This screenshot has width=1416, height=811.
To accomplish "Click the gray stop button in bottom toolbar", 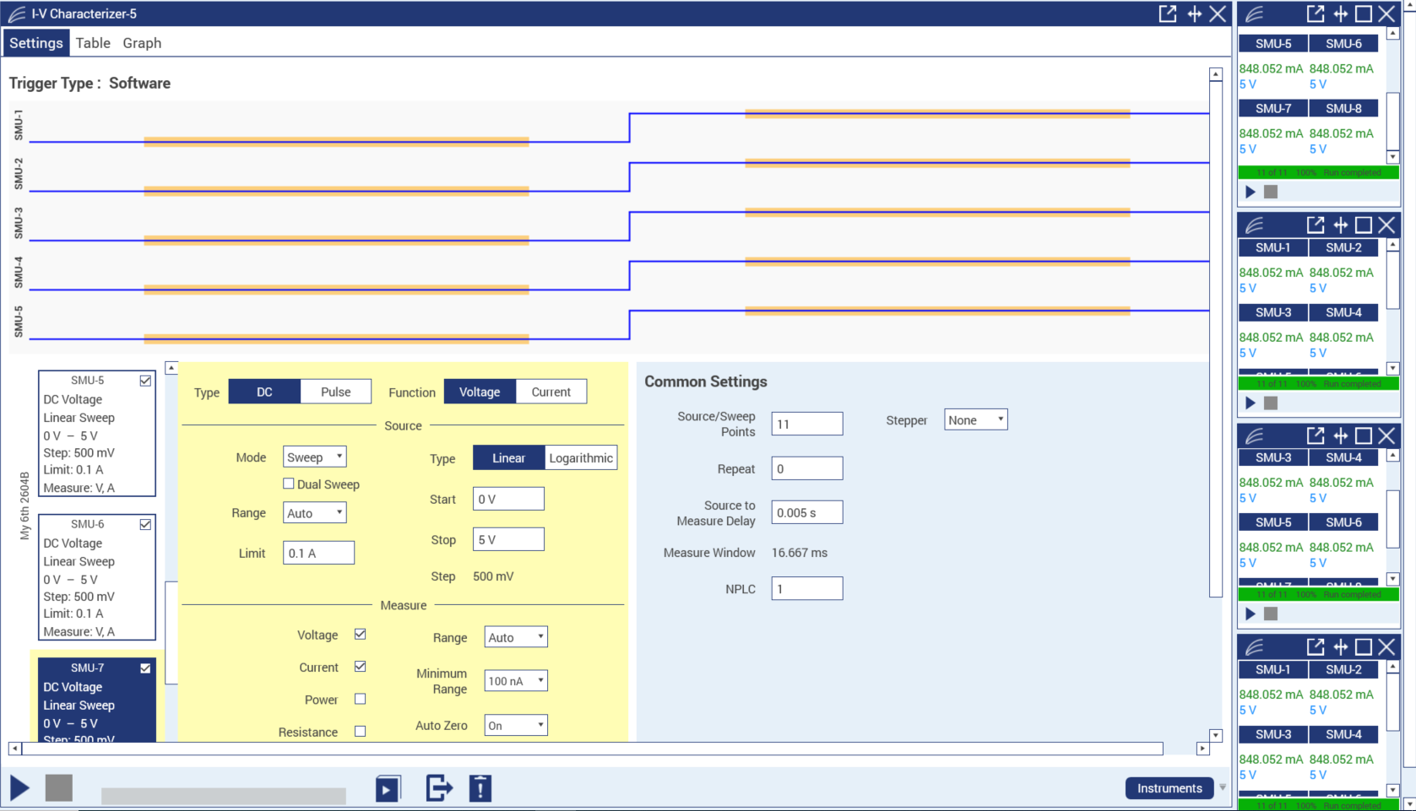I will 58,788.
